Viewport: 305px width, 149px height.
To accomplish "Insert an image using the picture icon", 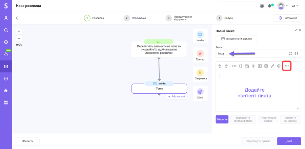I will coord(260,66).
